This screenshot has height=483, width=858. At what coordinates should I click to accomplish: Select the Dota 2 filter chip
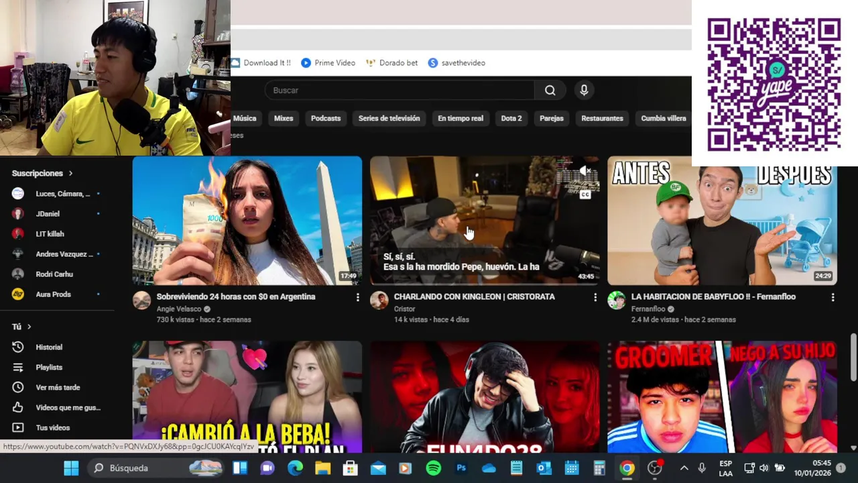tap(511, 118)
